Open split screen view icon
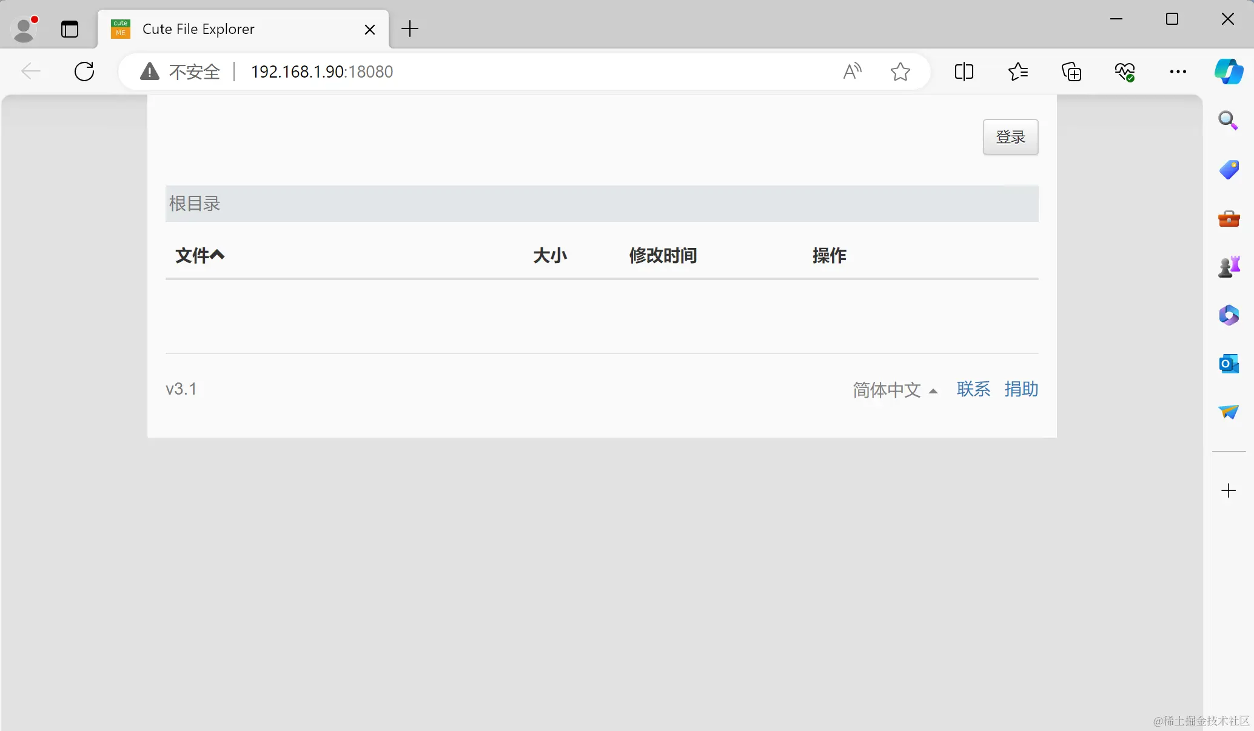1254x731 pixels. click(x=964, y=72)
